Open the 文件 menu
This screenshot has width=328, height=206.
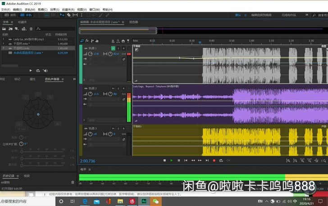(5, 9)
